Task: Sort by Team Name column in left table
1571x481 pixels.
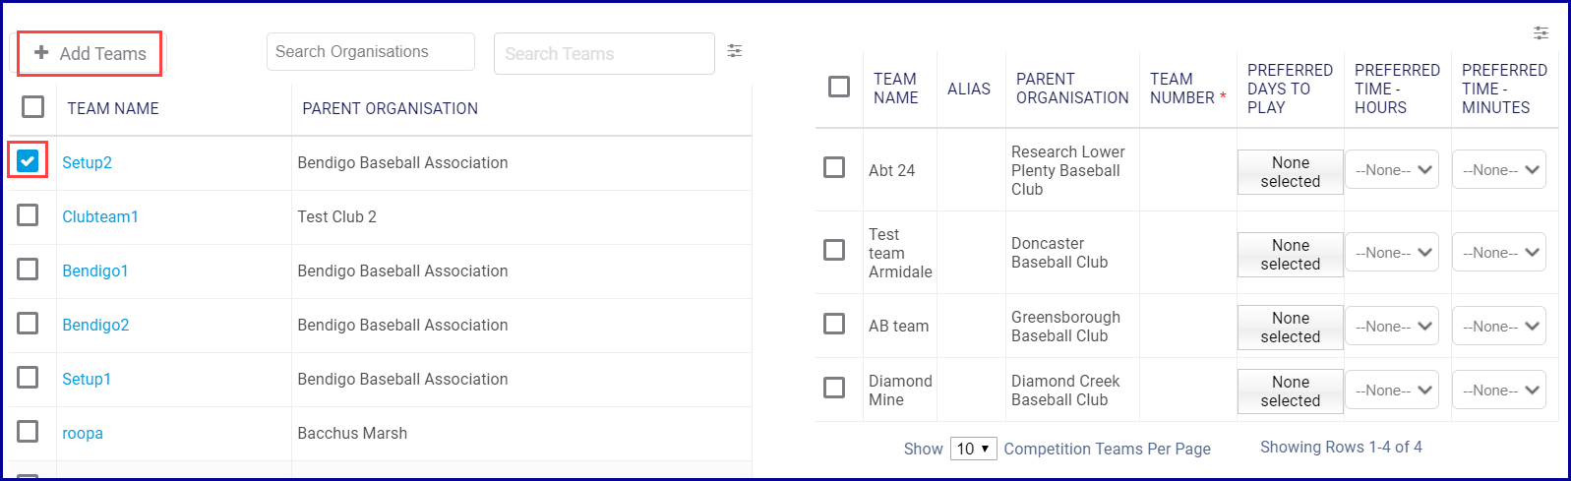Action: coord(113,108)
